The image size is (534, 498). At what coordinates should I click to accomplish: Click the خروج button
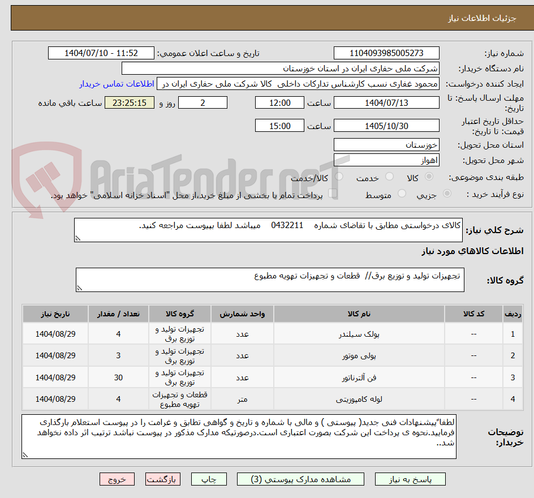click(x=117, y=479)
